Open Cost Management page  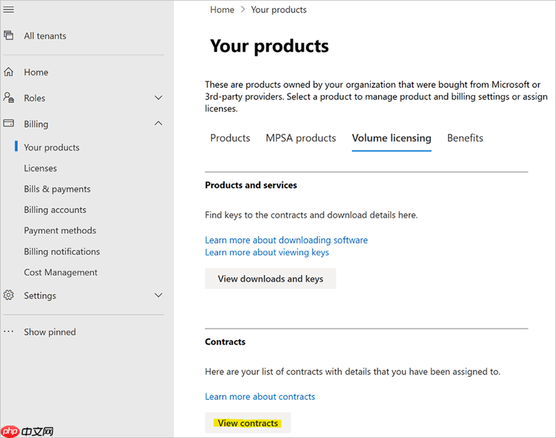[x=60, y=272]
